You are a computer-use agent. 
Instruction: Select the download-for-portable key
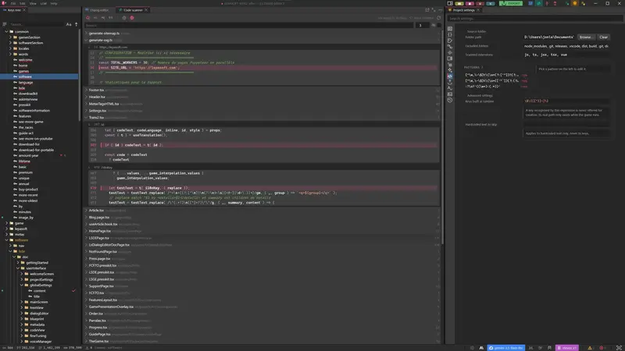(x=36, y=150)
